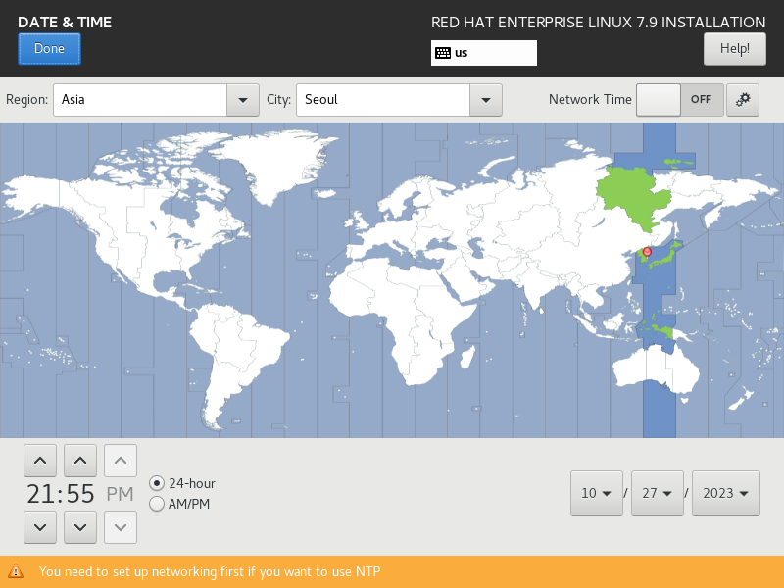Toggle the Network Time switch

click(679, 100)
